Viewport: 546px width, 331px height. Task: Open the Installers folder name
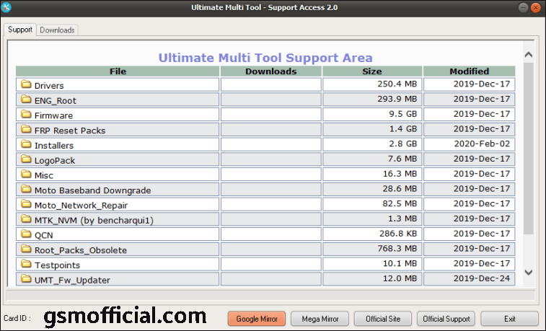click(54, 146)
